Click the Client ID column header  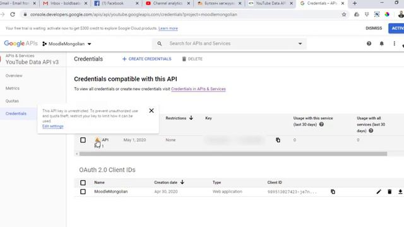click(275, 182)
